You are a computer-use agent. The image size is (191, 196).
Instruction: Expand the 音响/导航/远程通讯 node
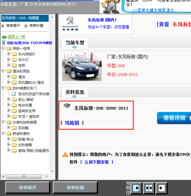pos(8,150)
